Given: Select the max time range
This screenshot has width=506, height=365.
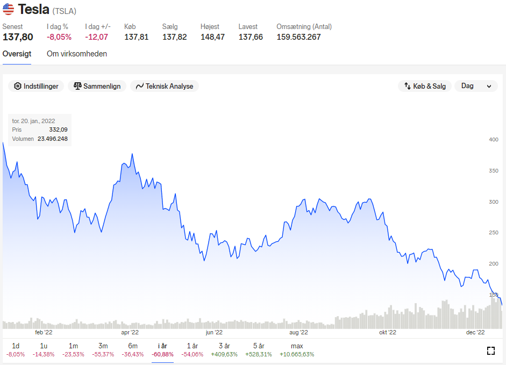Looking at the screenshot, I should [x=297, y=350].
